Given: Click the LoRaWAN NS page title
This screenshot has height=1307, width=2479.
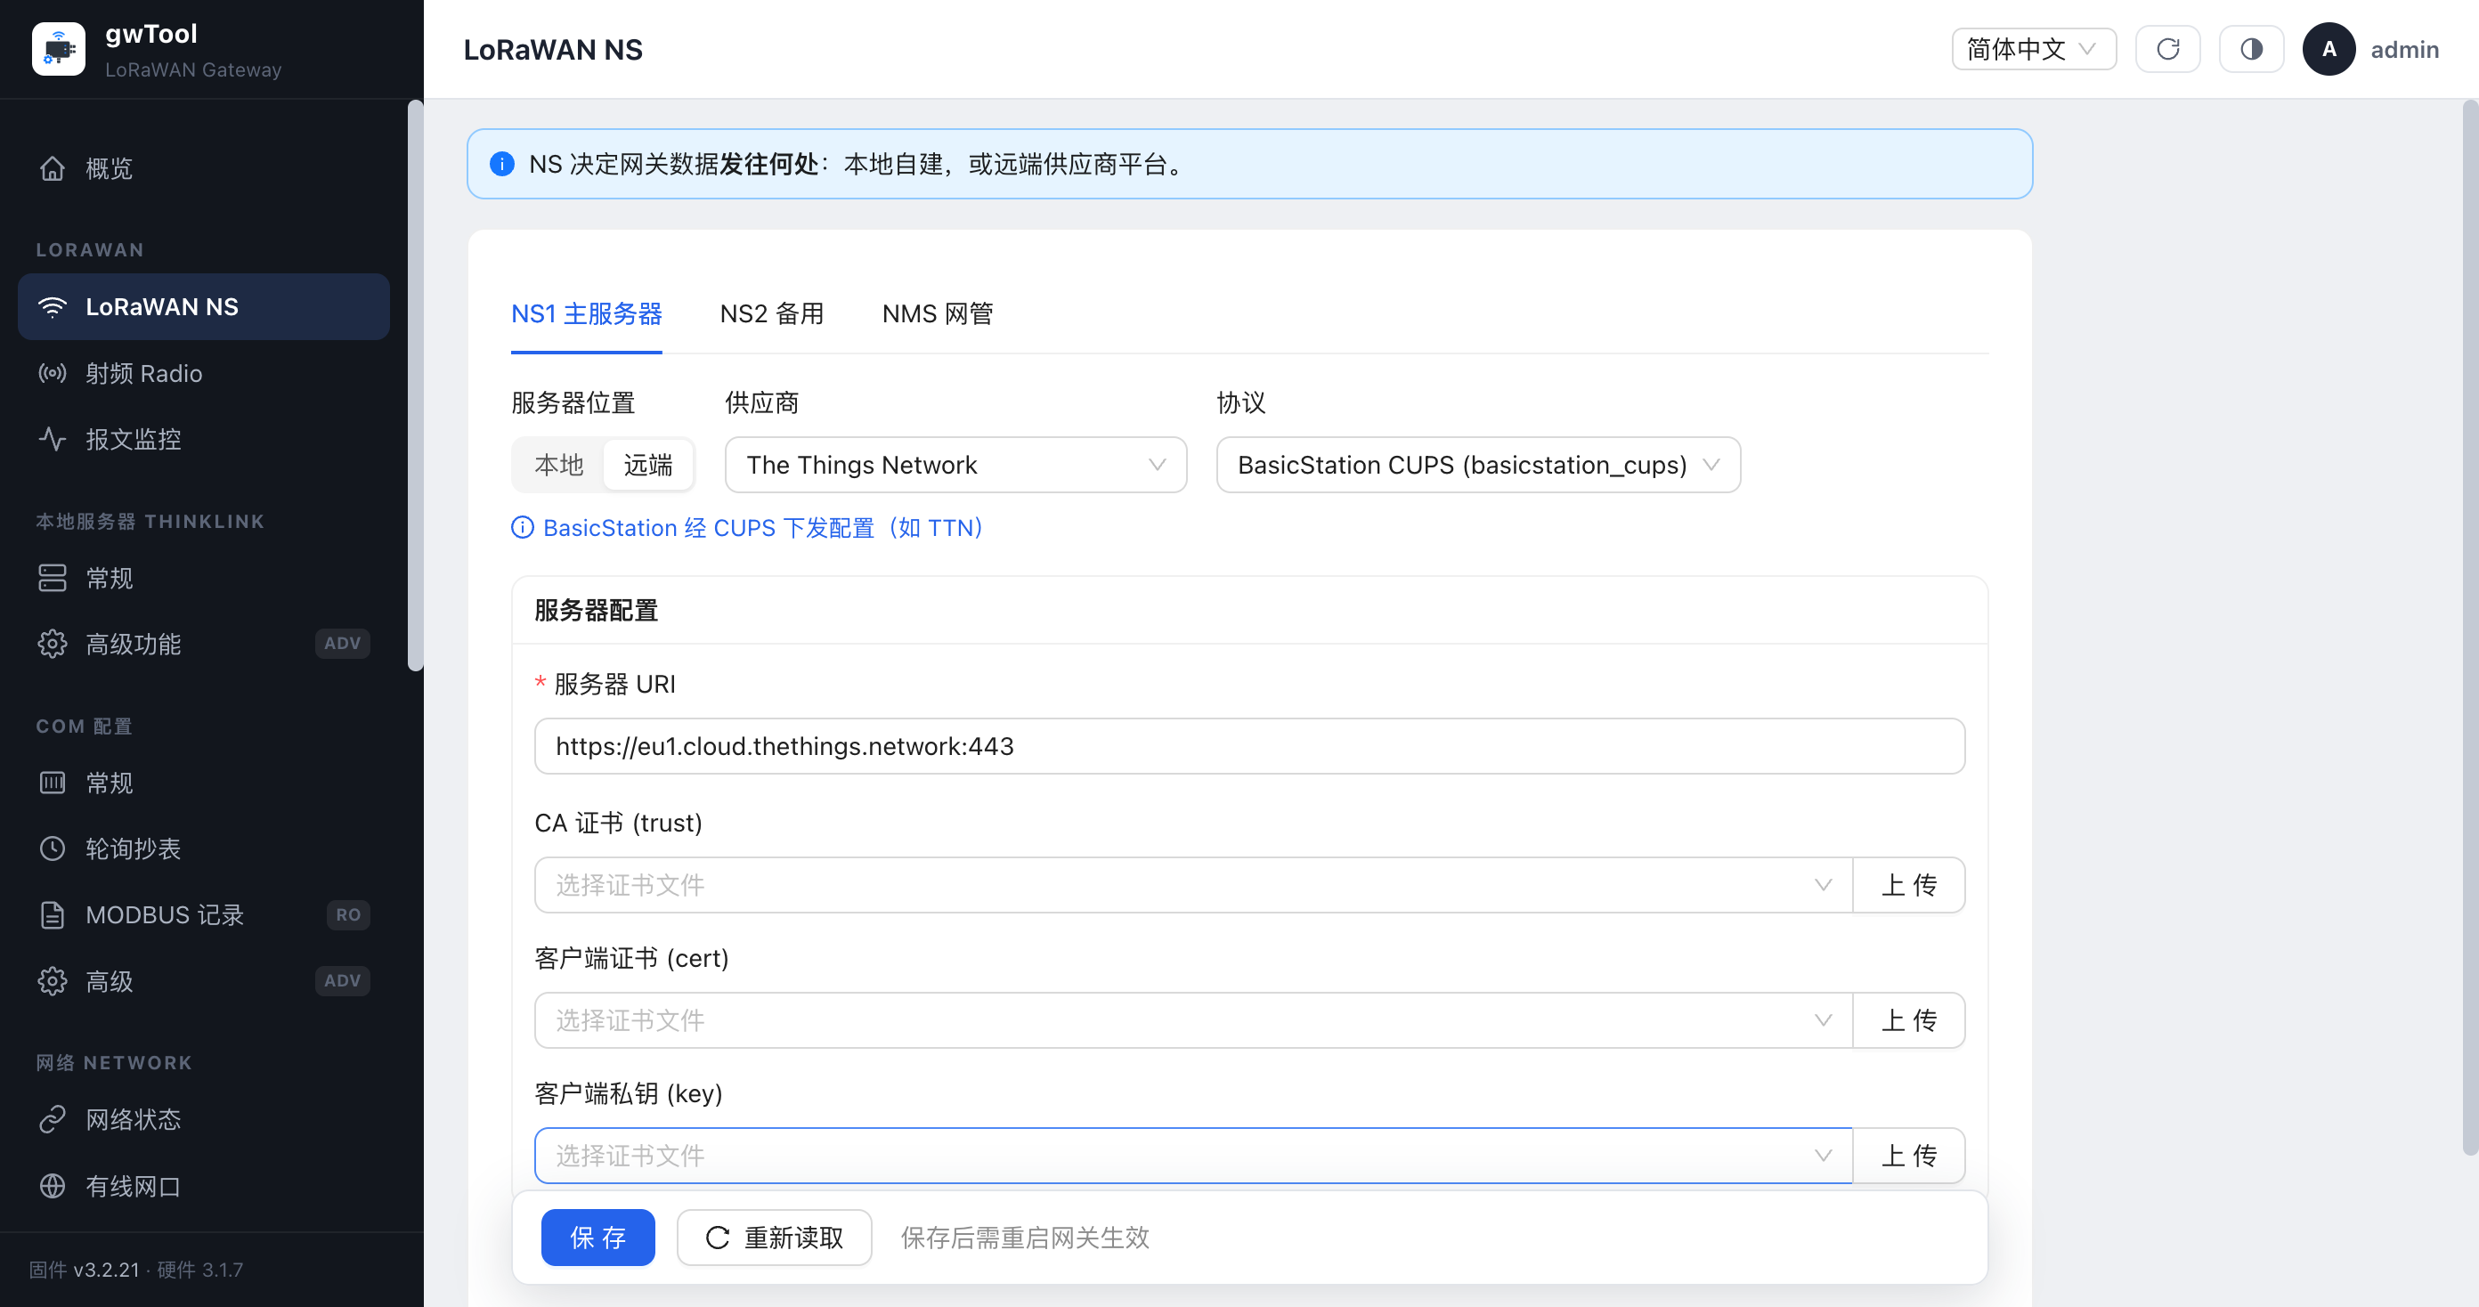Looking at the screenshot, I should (552, 49).
